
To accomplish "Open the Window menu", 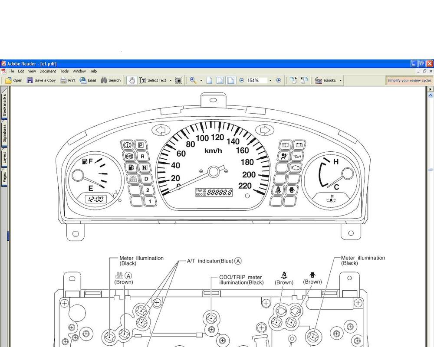I will pos(79,71).
